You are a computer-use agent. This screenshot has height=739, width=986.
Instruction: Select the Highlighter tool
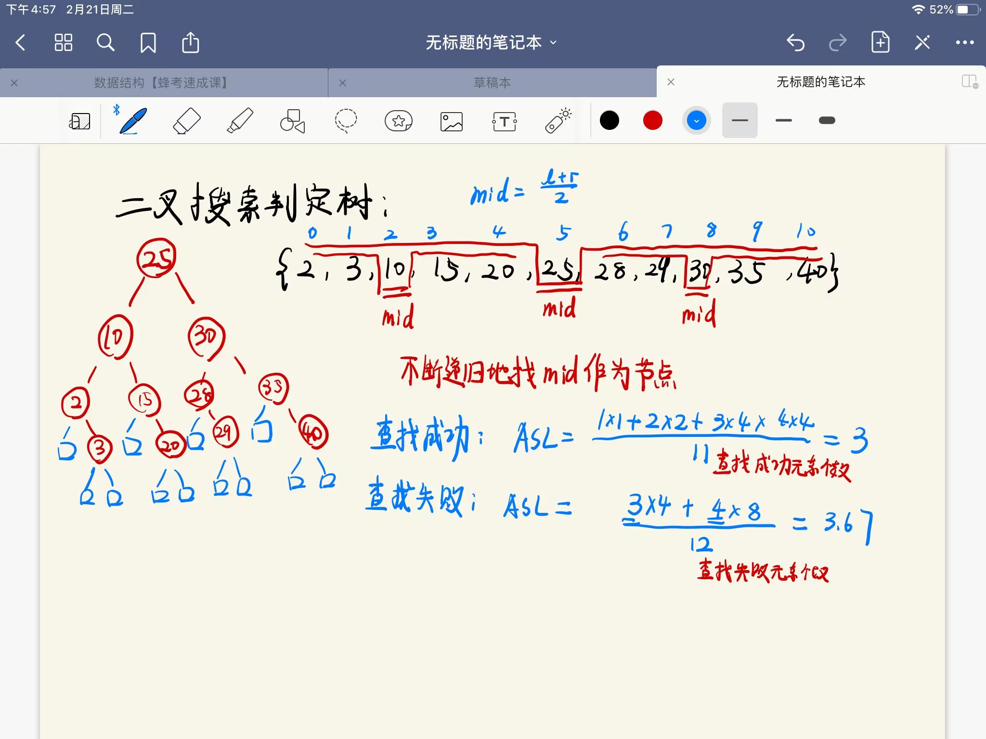pos(240,120)
